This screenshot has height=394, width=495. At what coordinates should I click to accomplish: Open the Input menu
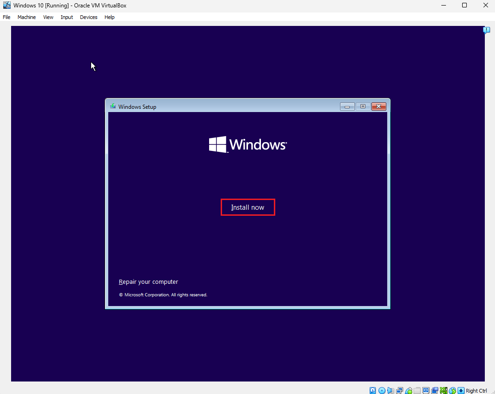pos(67,17)
